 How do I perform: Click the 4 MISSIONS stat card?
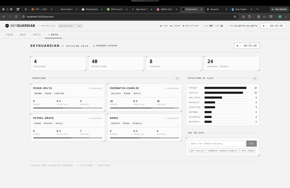(x=58, y=63)
